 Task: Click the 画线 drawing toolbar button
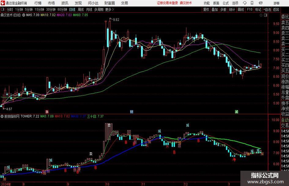pyautogui.click(x=241, y=9)
